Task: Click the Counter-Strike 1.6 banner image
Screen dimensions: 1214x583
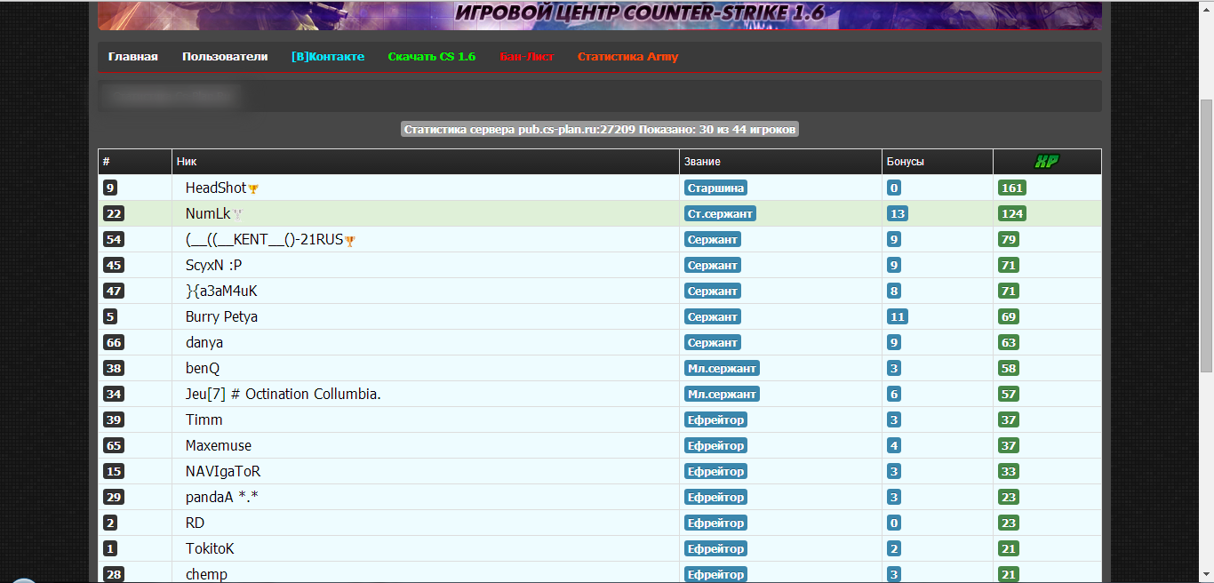Action: 600,15
